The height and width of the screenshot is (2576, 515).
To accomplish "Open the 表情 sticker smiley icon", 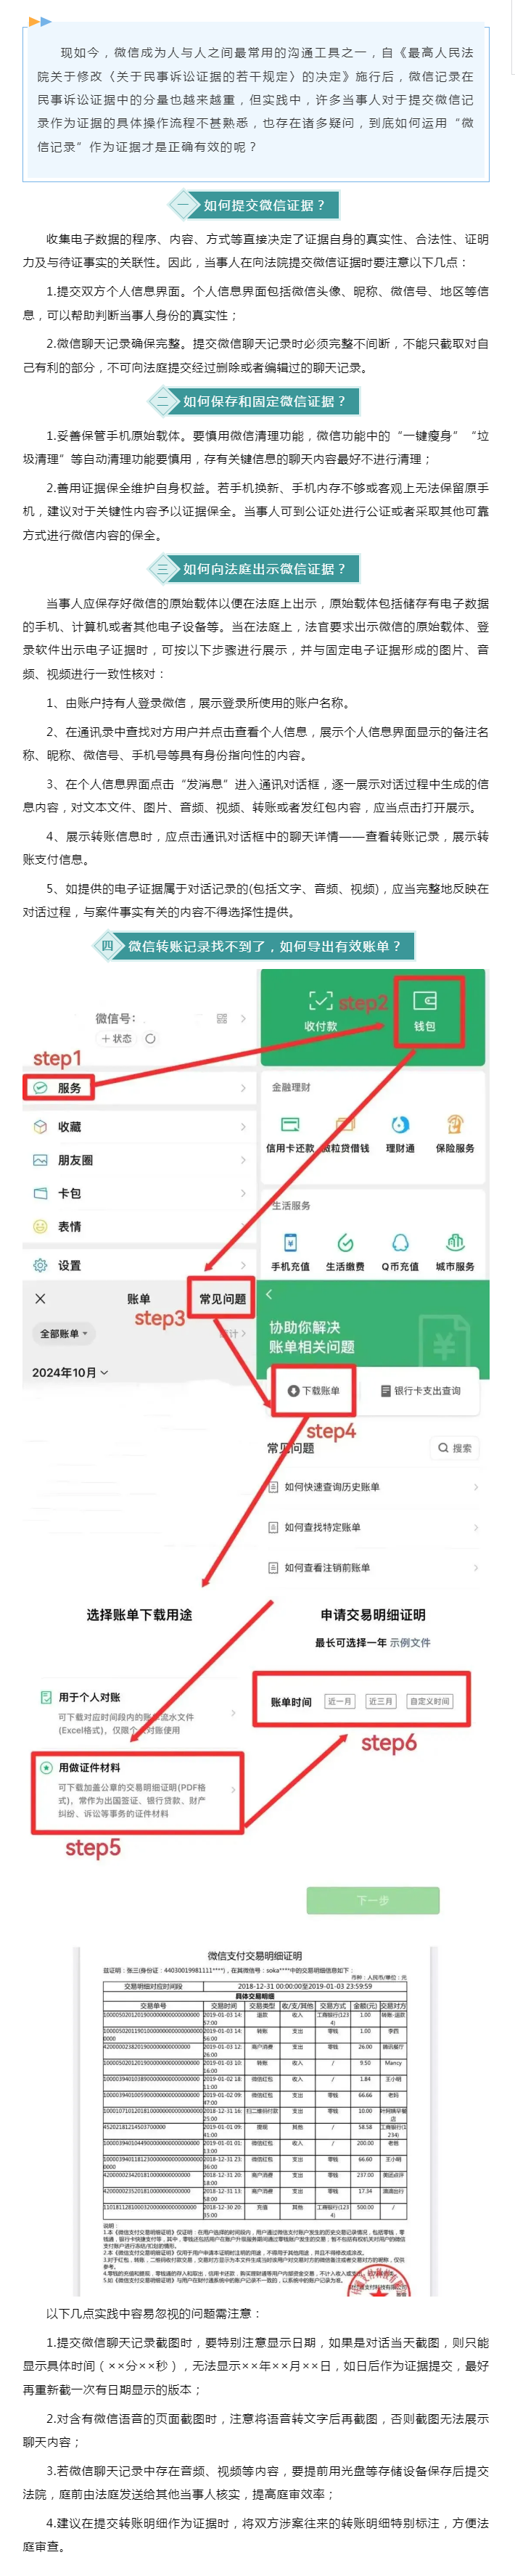I will pyautogui.click(x=40, y=1226).
